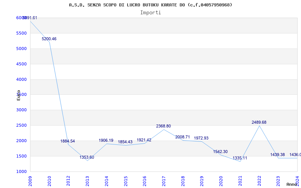The height and width of the screenshot is (188, 301).
Task: Select the 1921.42 data label
Action: click(x=144, y=140)
